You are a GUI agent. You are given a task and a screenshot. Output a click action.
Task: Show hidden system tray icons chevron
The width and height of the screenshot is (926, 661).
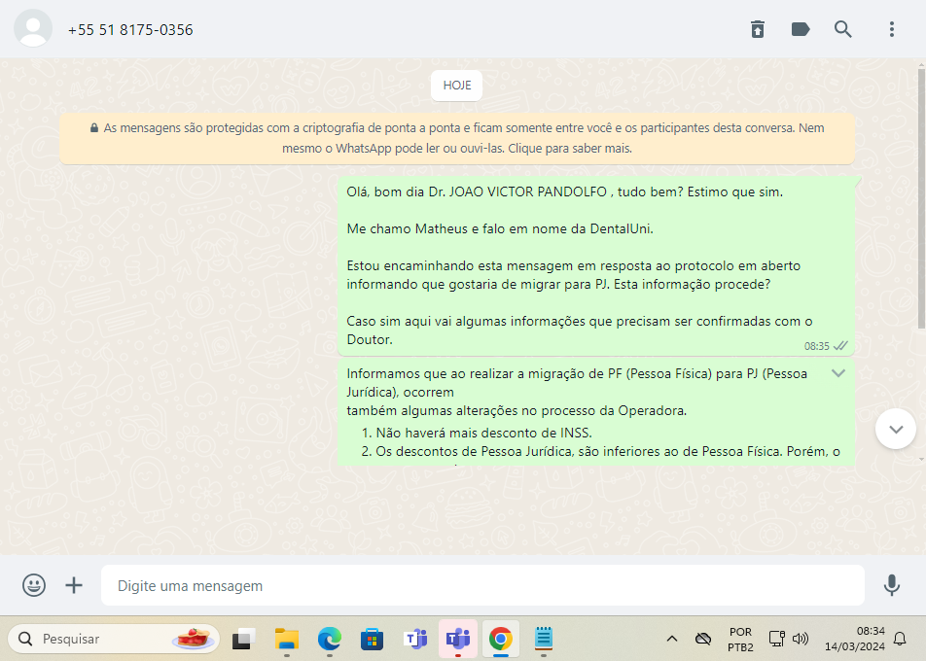(671, 639)
